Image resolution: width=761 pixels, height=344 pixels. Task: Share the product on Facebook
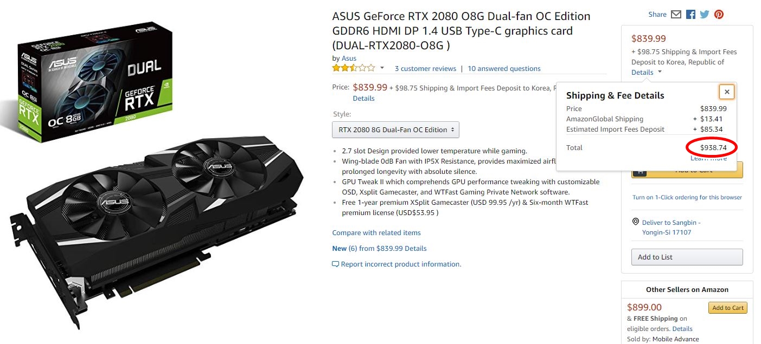point(690,15)
